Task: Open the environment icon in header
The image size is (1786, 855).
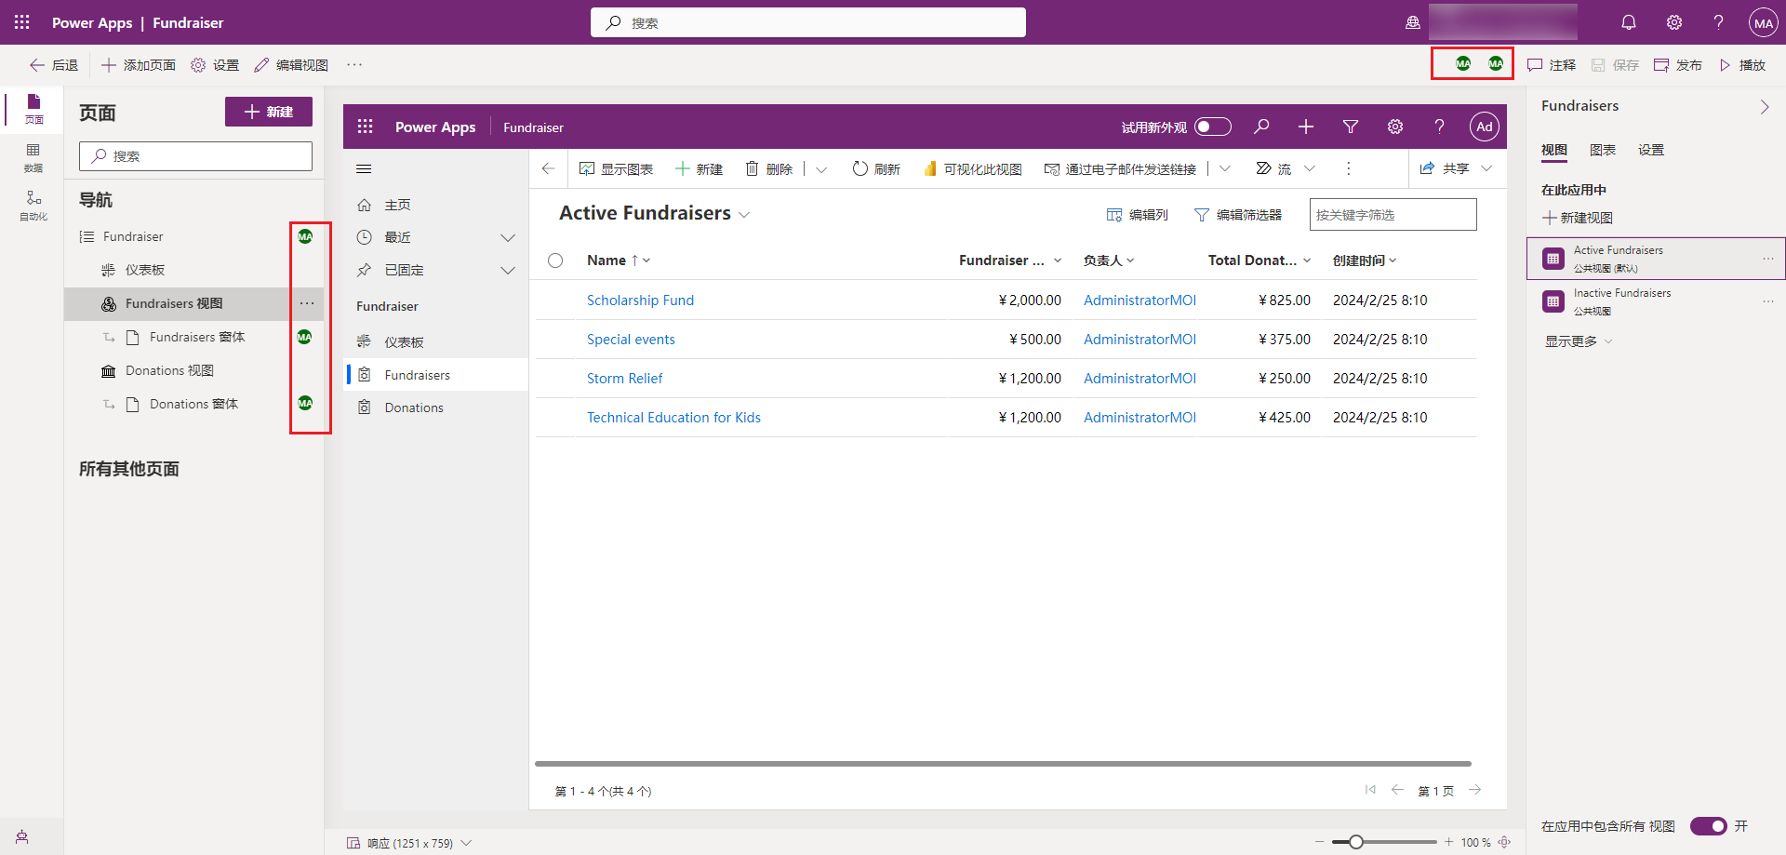Action: [1413, 22]
